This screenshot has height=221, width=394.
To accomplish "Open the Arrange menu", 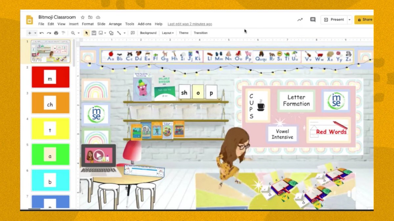I will (115, 24).
